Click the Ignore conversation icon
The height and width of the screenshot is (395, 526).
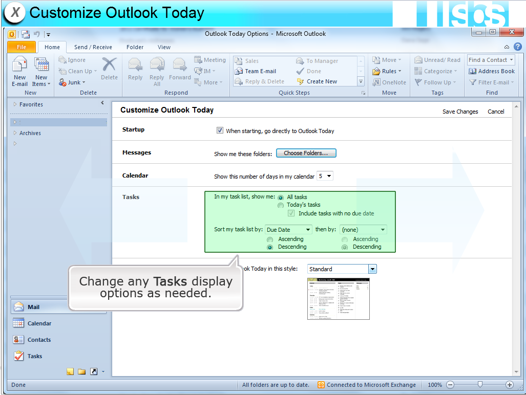[x=62, y=60]
